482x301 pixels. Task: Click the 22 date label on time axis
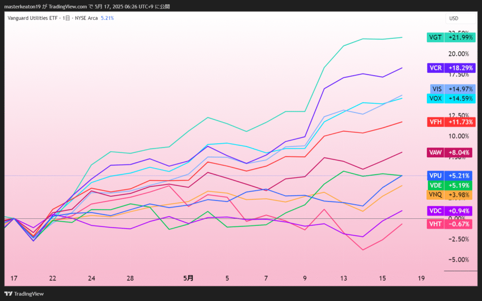pyautogui.click(x=53, y=278)
